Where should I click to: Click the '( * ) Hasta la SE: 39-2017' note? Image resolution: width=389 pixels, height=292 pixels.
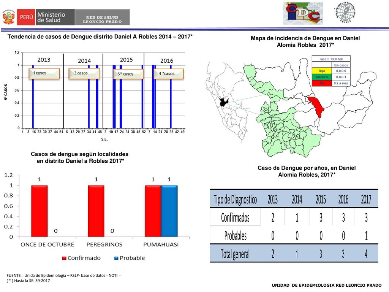(x=28, y=281)
